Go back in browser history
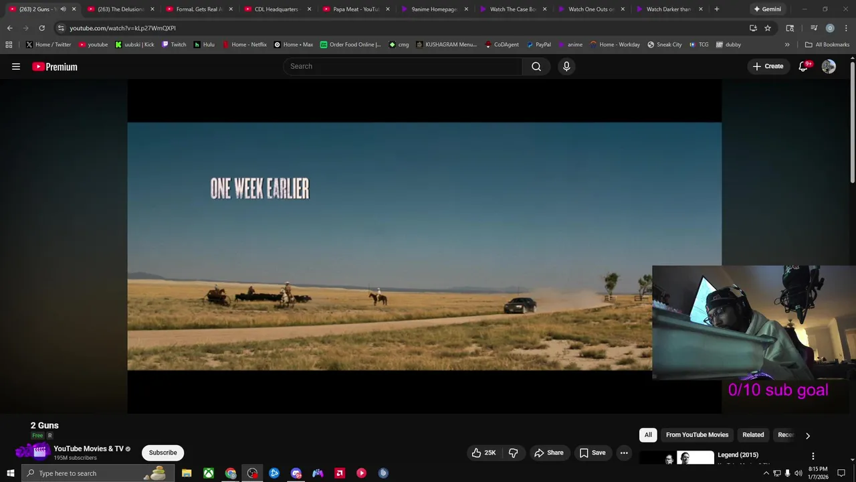 pos(9,28)
